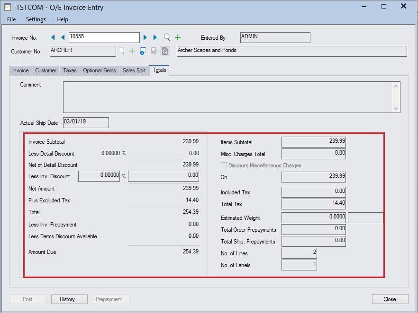
Task: Jump to the last invoice record
Action: [x=156, y=37]
